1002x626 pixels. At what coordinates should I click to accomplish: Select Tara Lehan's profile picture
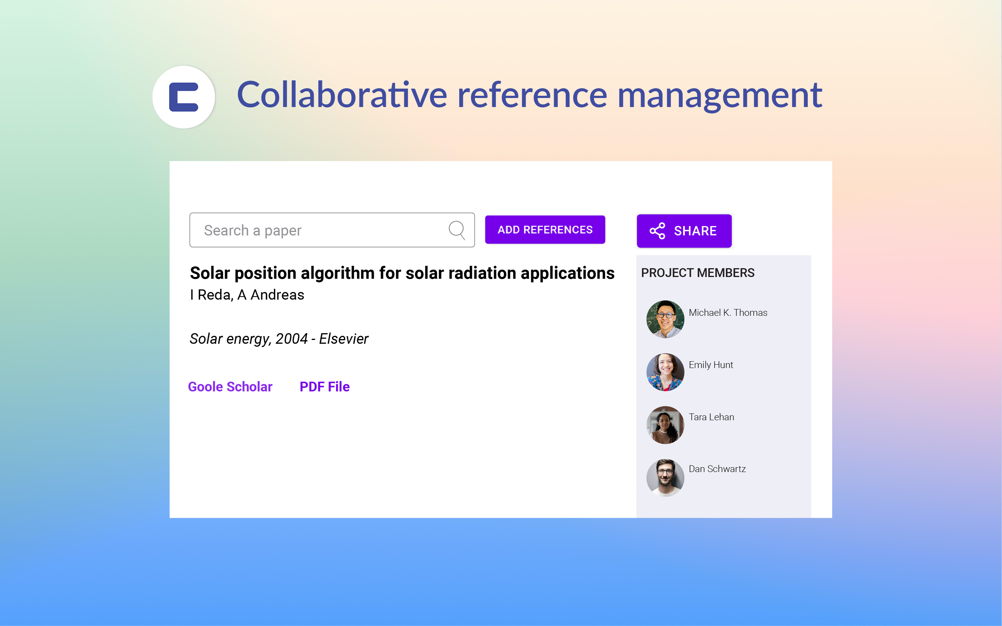point(665,425)
